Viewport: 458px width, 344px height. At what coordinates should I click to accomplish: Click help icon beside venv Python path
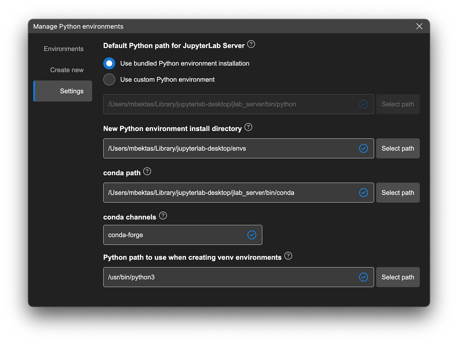(288, 256)
